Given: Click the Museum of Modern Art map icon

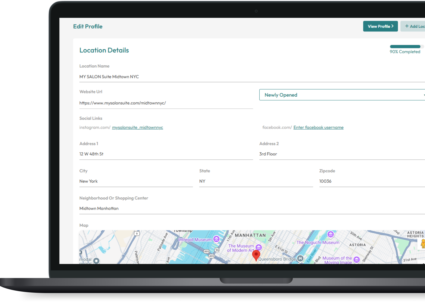Looking at the screenshot, I should pos(259,248).
